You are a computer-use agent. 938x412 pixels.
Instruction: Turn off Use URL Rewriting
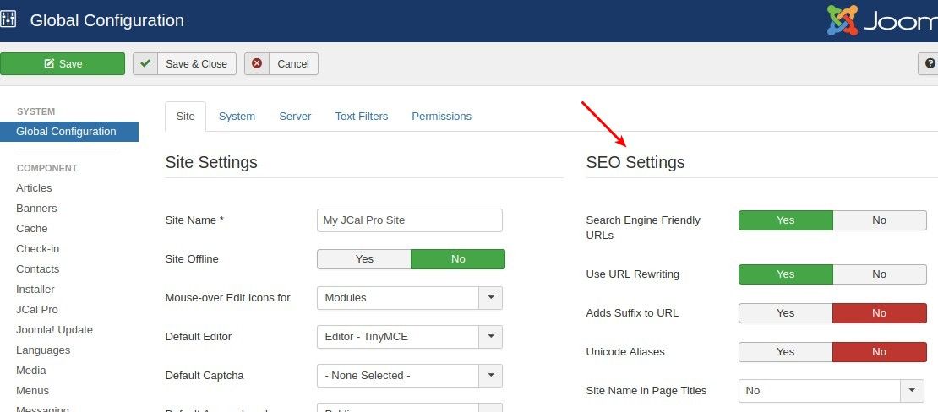(x=879, y=274)
